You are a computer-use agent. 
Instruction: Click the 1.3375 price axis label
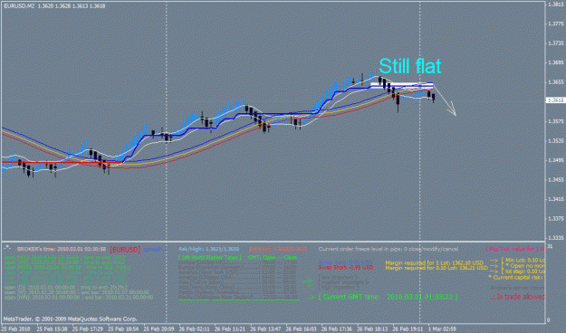(556, 219)
